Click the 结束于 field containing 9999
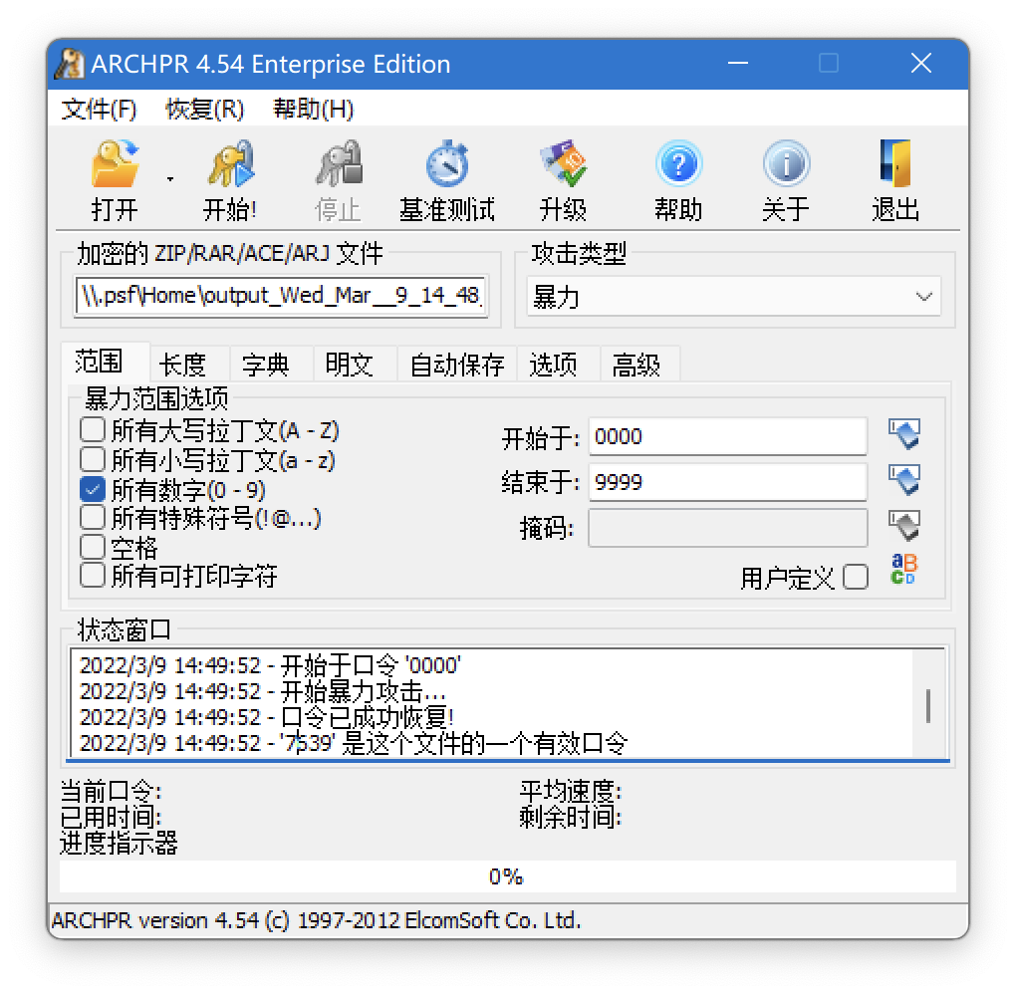Screen dimensions: 1016x994 [x=728, y=482]
